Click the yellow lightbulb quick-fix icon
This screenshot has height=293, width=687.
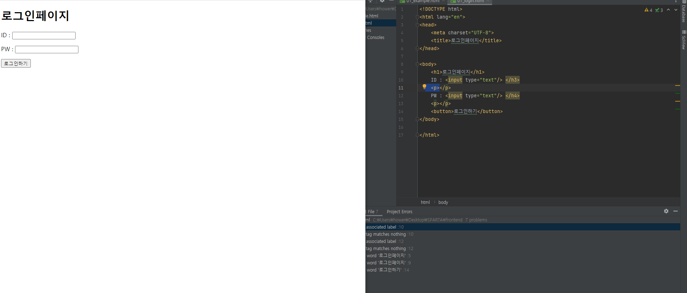click(x=424, y=87)
